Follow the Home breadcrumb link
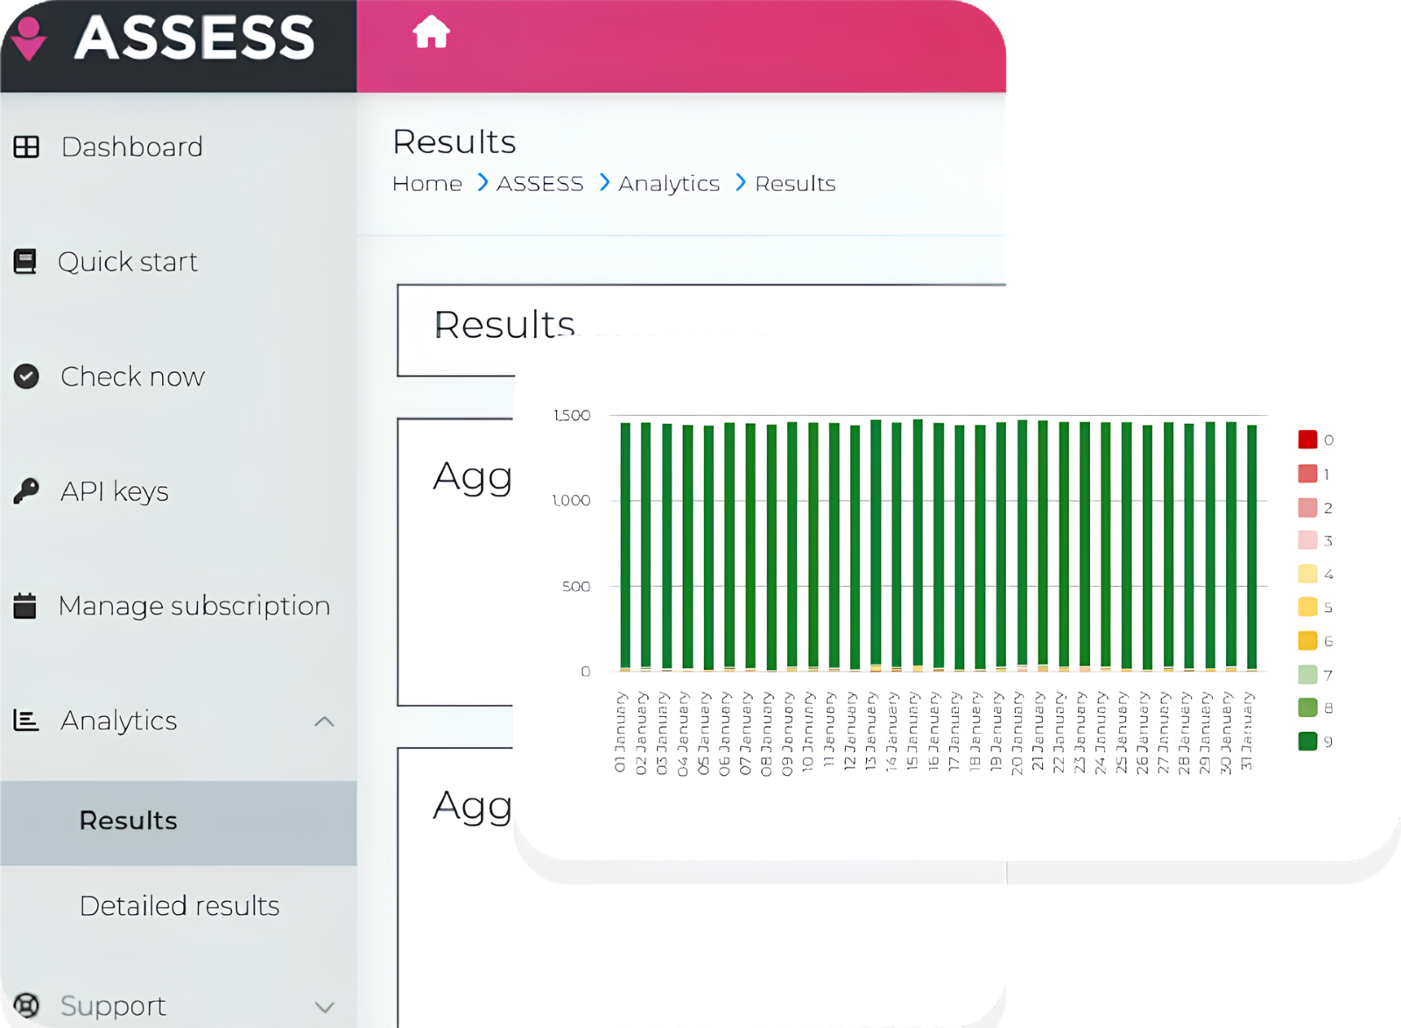Viewport: 1401px width, 1028px height. pos(427,183)
